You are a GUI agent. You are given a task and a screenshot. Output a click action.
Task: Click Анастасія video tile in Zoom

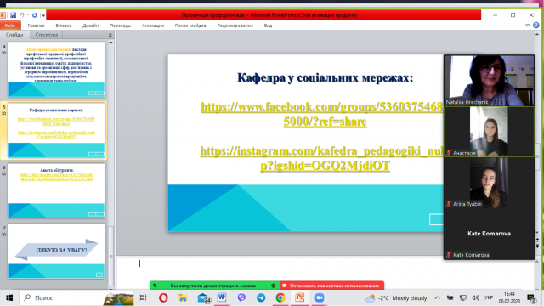pyautogui.click(x=490, y=132)
